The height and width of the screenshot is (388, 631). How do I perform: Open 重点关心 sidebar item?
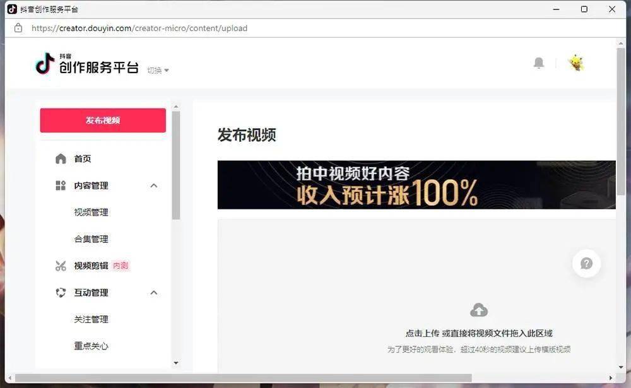click(x=91, y=346)
